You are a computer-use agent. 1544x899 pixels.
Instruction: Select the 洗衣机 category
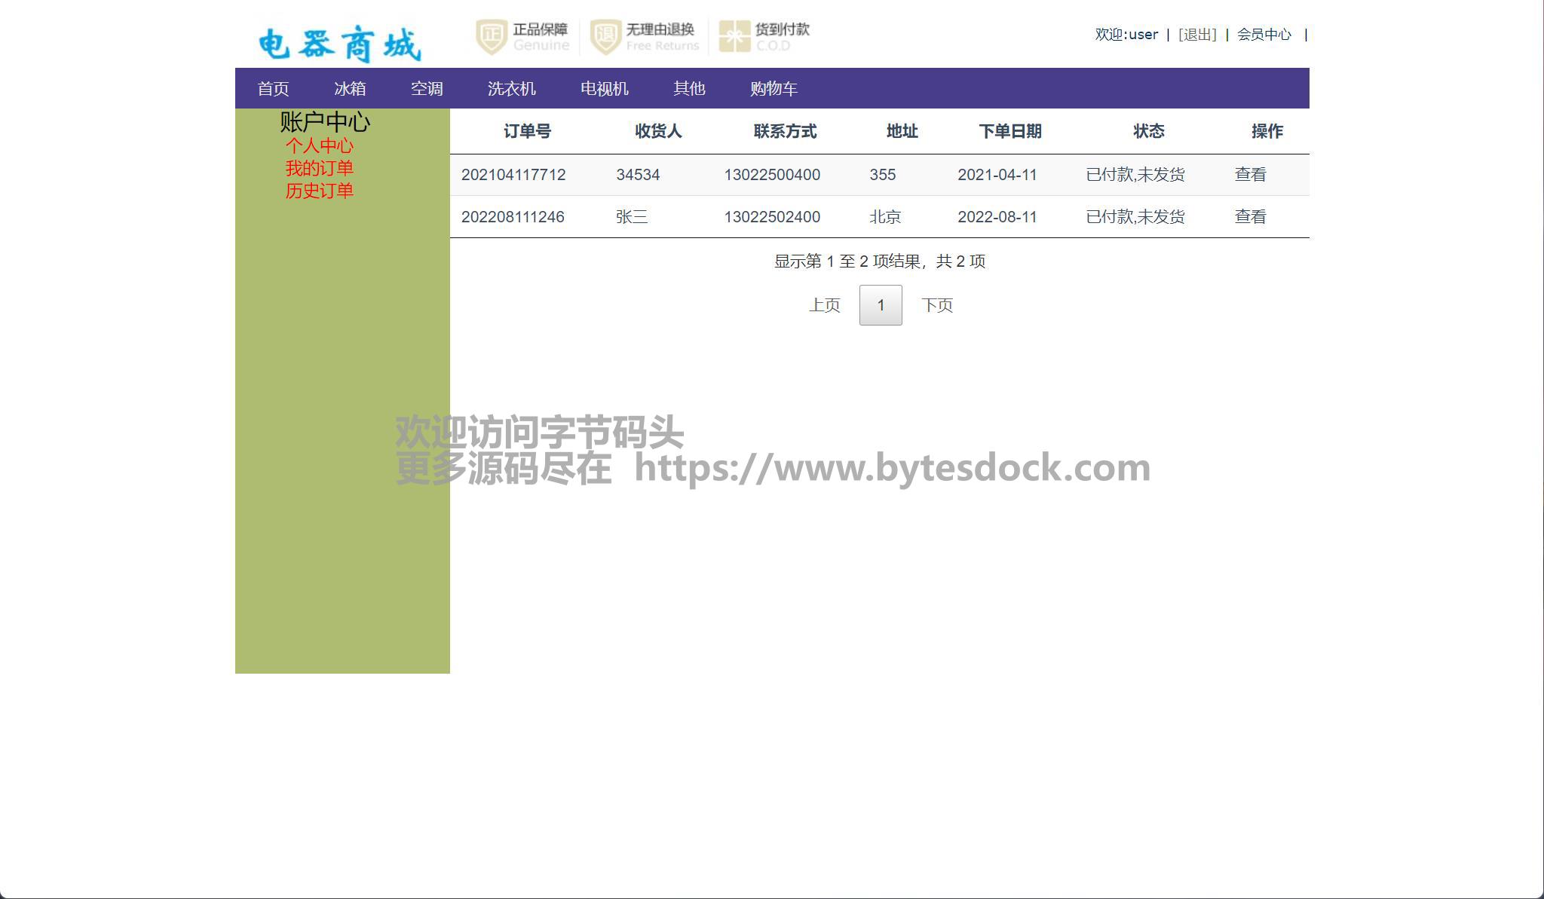point(511,89)
